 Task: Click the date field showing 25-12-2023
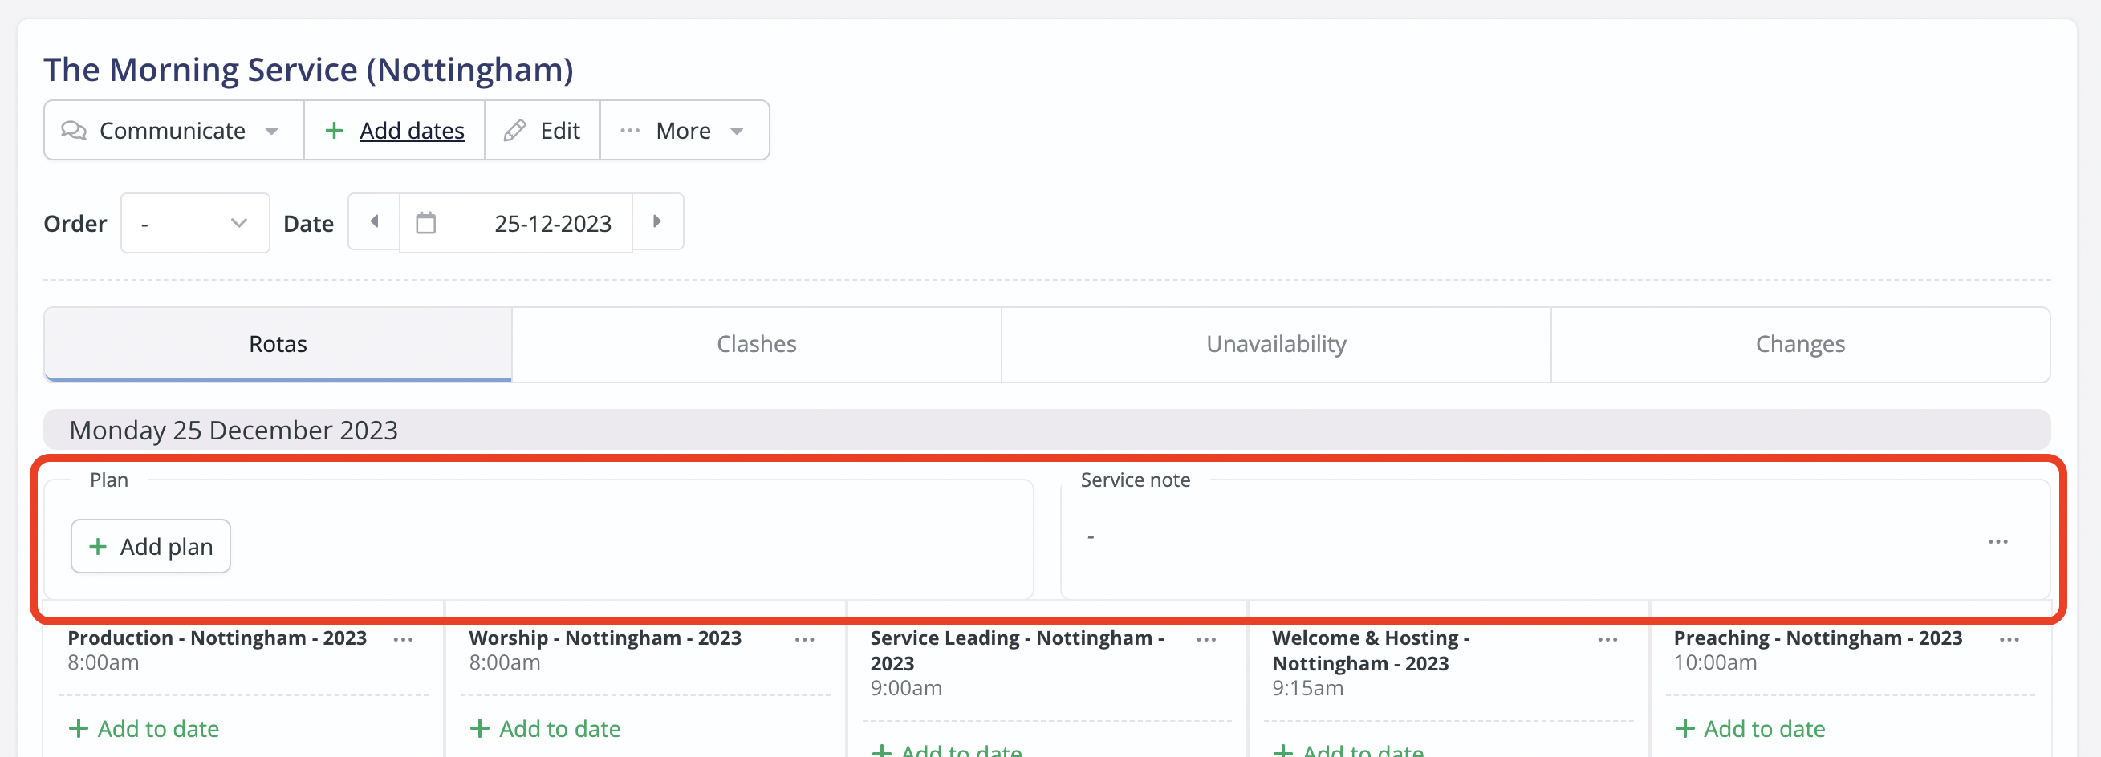[x=552, y=221]
